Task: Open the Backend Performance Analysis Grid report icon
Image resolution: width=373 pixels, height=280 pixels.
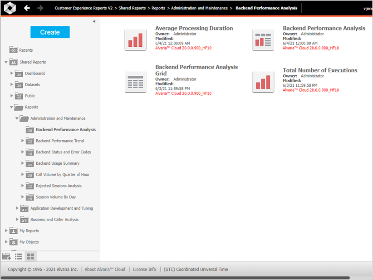Action: click(135, 82)
